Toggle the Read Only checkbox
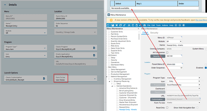The image size is (207, 111). point(167,108)
